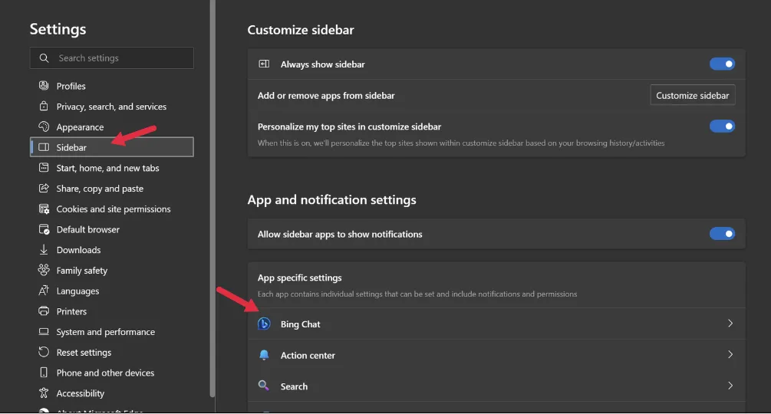Open Start, home, and new tabs
The width and height of the screenshot is (771, 414).
(111, 168)
